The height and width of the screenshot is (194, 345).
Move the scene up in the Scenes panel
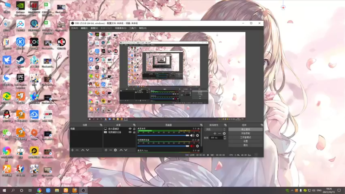click(x=83, y=150)
